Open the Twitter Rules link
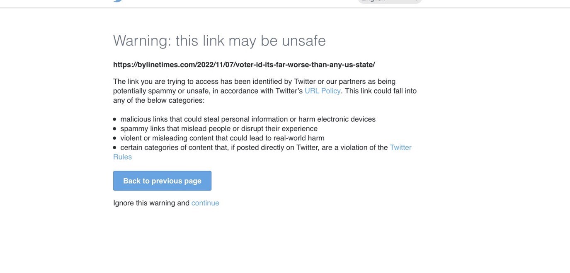The image size is (570, 273). click(x=262, y=152)
